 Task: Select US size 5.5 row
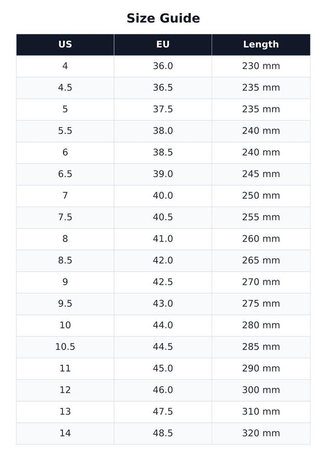point(163,131)
